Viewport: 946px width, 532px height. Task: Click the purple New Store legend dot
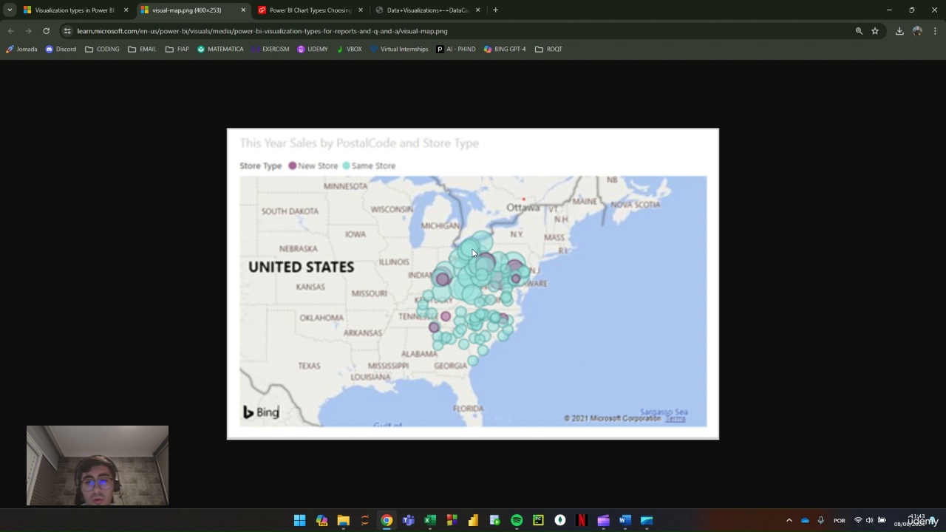pos(293,166)
